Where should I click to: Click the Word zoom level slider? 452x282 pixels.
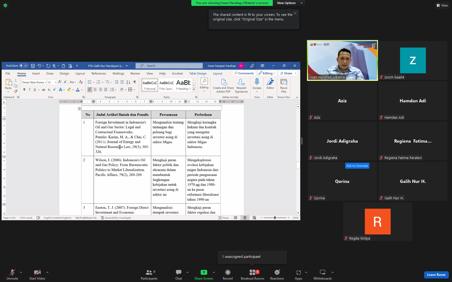point(275,218)
